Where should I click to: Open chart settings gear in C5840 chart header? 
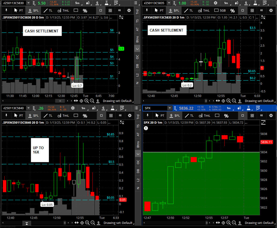click(x=73, y=108)
